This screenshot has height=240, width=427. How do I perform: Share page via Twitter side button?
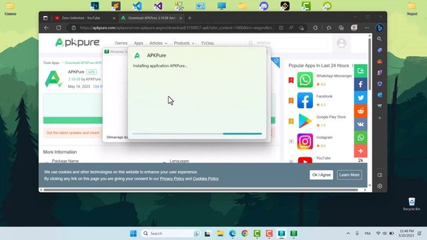[x=360, y=97]
